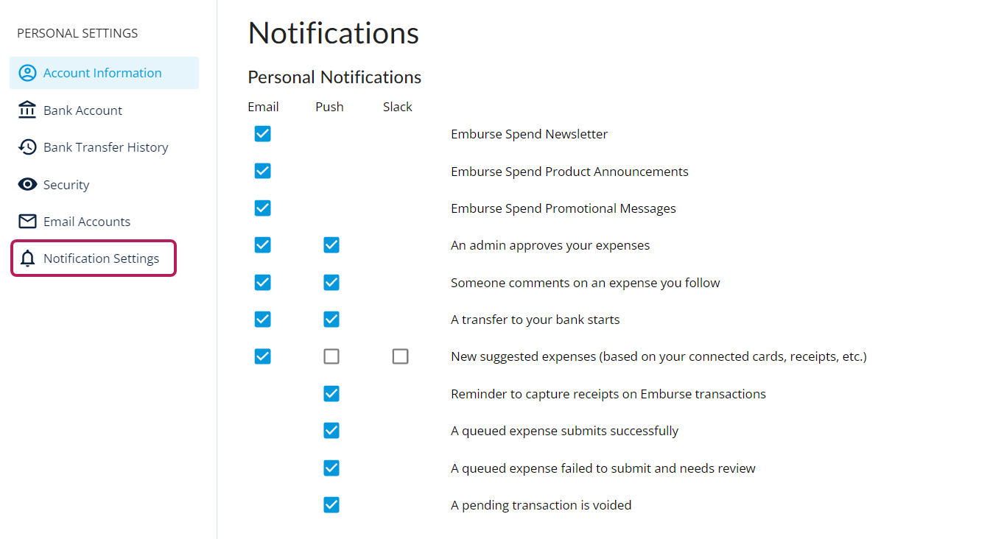Click the Account Information person icon
The image size is (990, 539).
click(27, 73)
